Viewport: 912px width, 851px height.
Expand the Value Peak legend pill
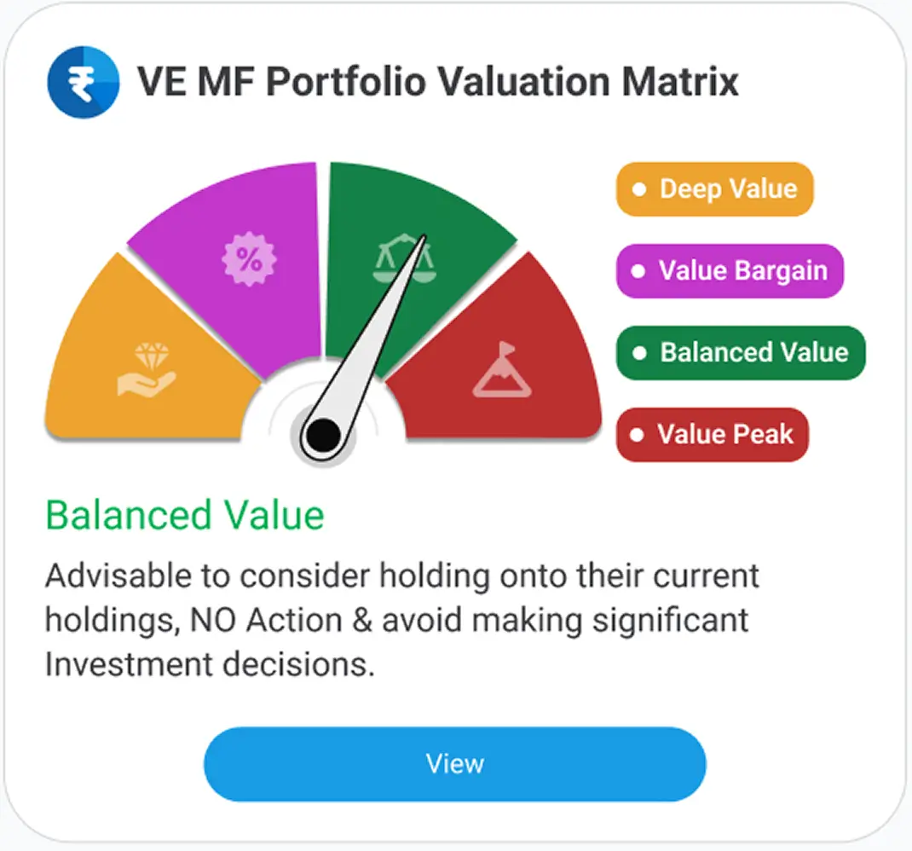point(712,435)
